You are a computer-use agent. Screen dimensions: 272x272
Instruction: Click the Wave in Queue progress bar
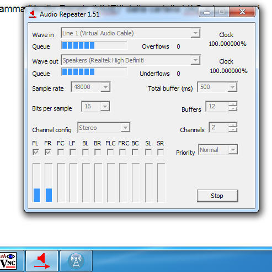pyautogui.click(x=94, y=45)
